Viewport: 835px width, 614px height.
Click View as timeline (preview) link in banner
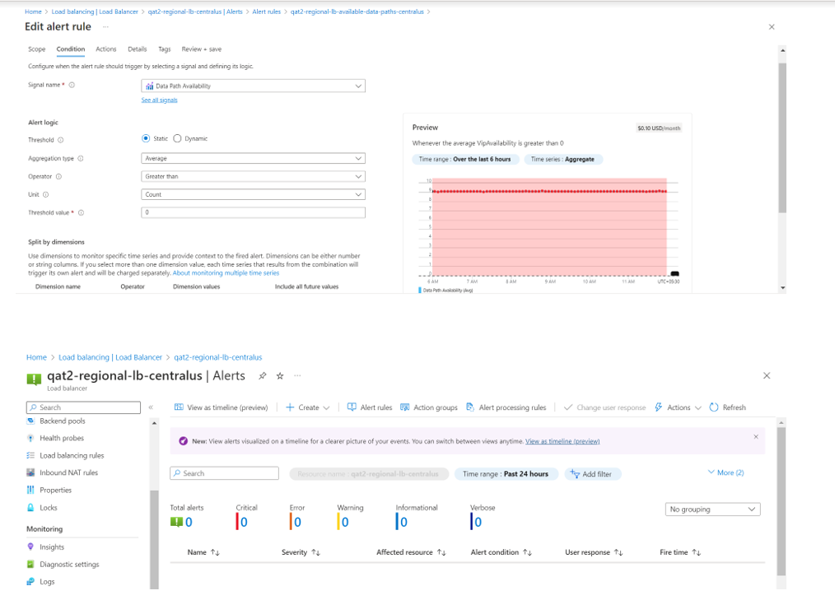click(562, 441)
